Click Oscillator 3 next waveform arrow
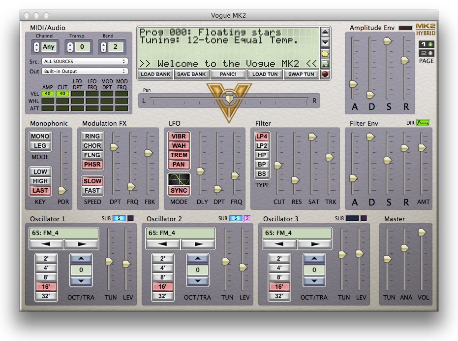This screenshot has width=458, height=341. (x=314, y=244)
